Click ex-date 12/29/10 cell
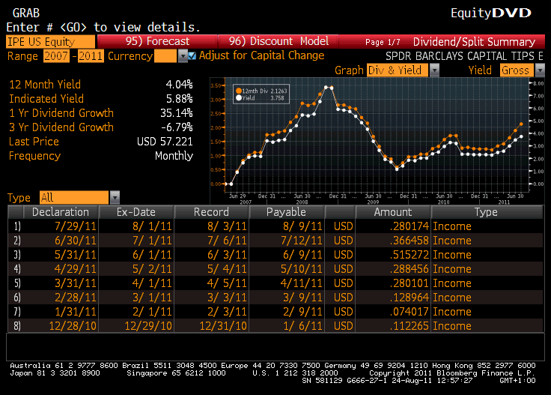This screenshot has height=395, width=551. [148, 326]
